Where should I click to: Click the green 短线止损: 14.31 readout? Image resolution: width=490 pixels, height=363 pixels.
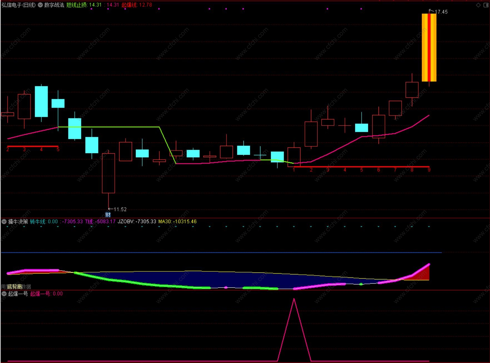pyautogui.click(x=84, y=5)
